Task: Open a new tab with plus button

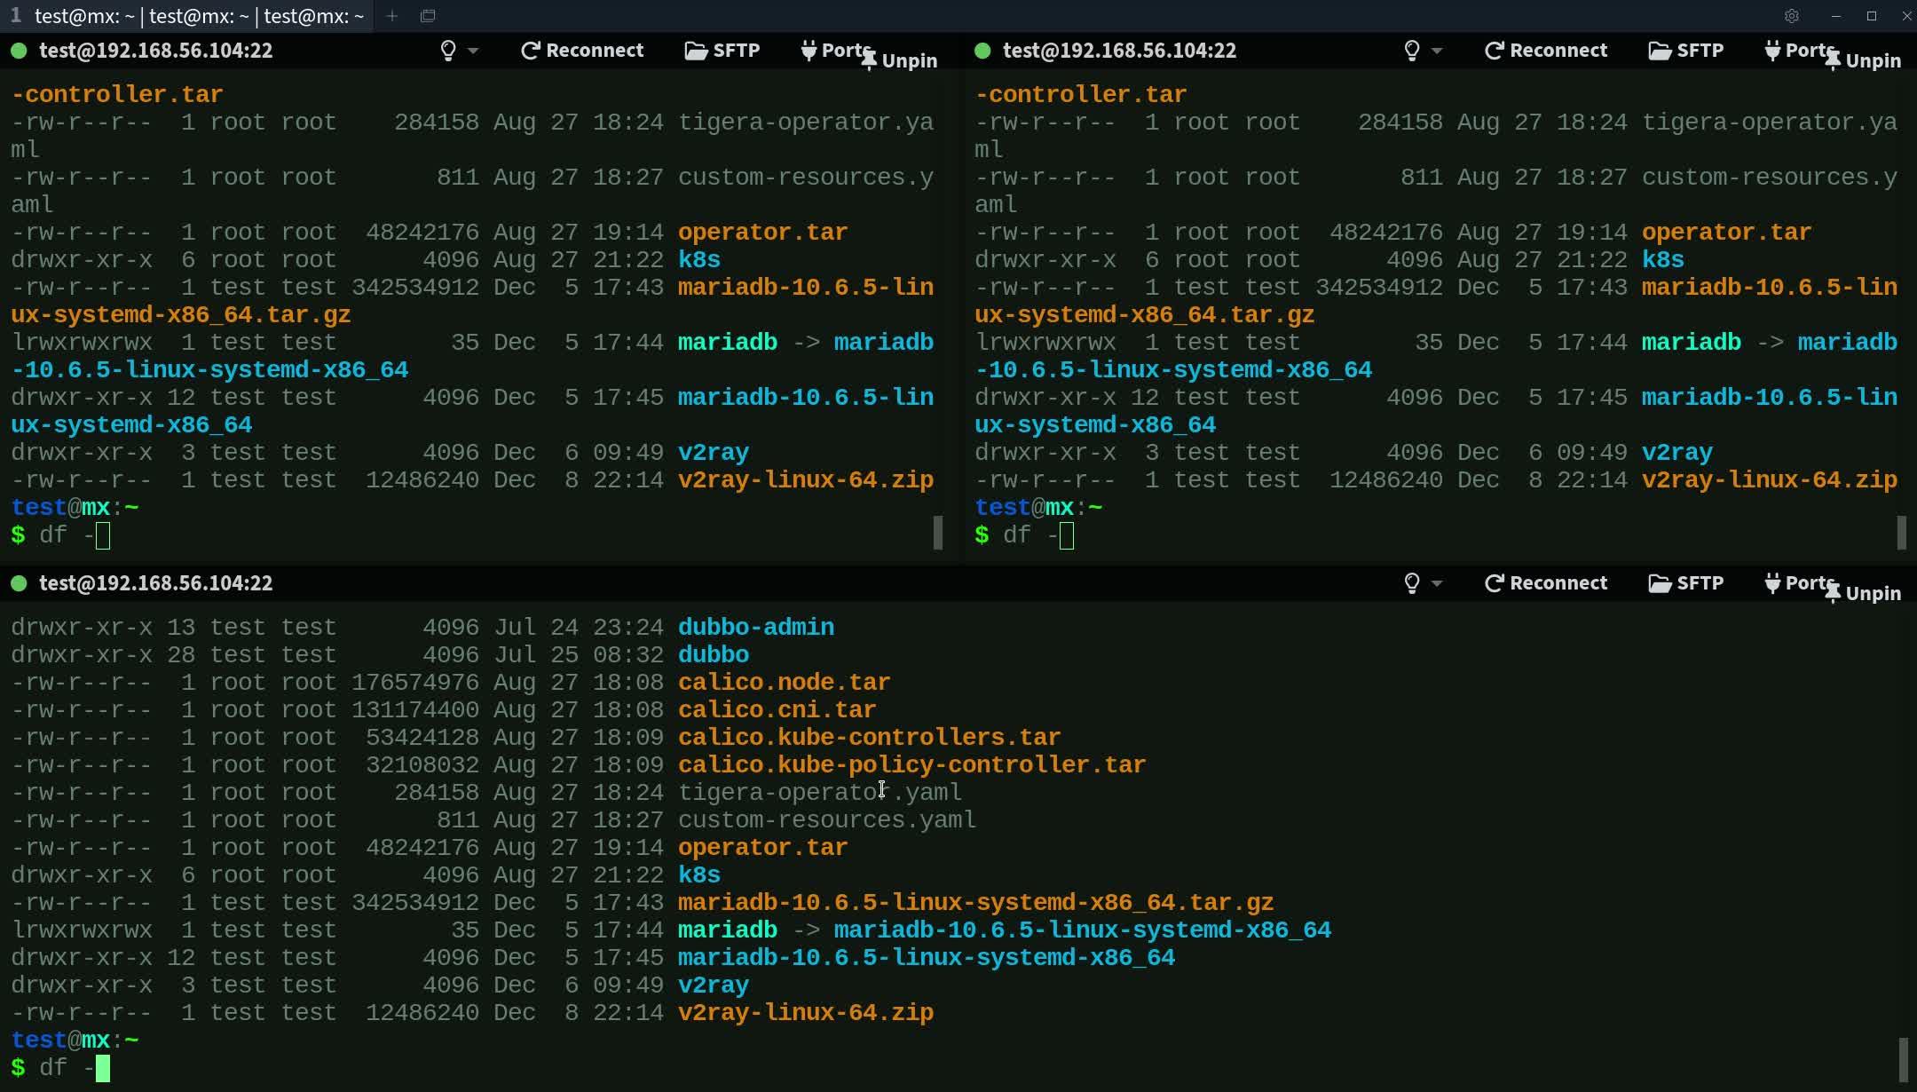Action: coord(392,16)
